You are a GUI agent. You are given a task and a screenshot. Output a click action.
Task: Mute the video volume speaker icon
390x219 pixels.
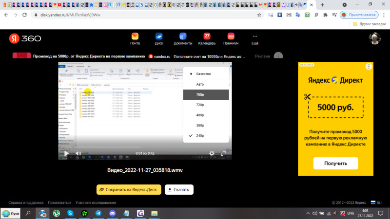pos(78,153)
